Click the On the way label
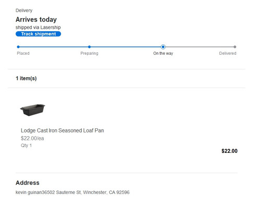This screenshot has height=217, width=261. pyautogui.click(x=163, y=53)
